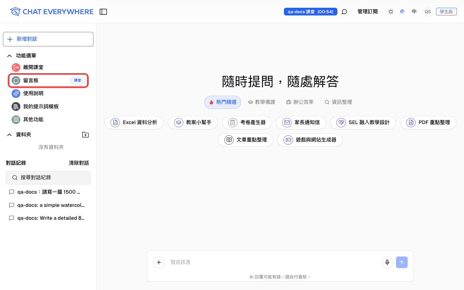Choose 文章重點整理 prompt
Image resolution: width=464 pixels, height=290 pixels.
point(246,140)
